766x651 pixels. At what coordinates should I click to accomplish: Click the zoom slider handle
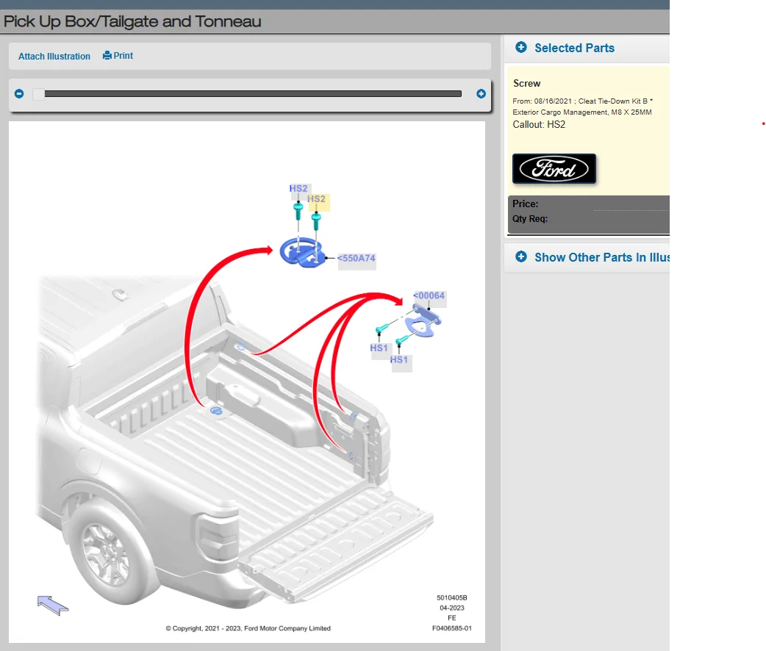(38, 94)
